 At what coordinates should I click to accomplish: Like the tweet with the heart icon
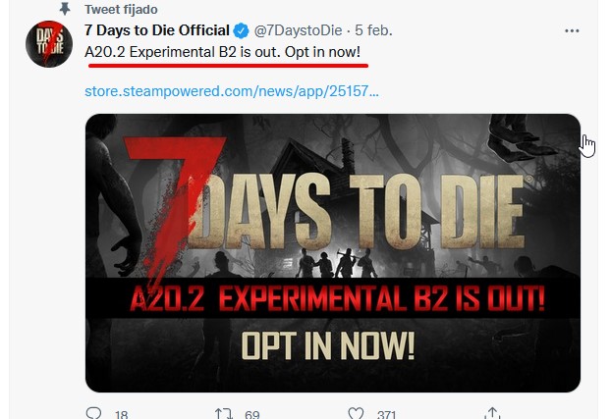(x=358, y=414)
